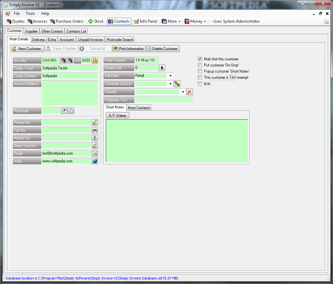Click the phone icon beside Direct Line No
The width and height of the screenshot is (333, 284).
[x=95, y=146]
